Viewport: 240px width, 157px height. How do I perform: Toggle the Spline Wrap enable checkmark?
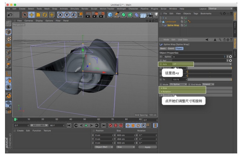185,25
